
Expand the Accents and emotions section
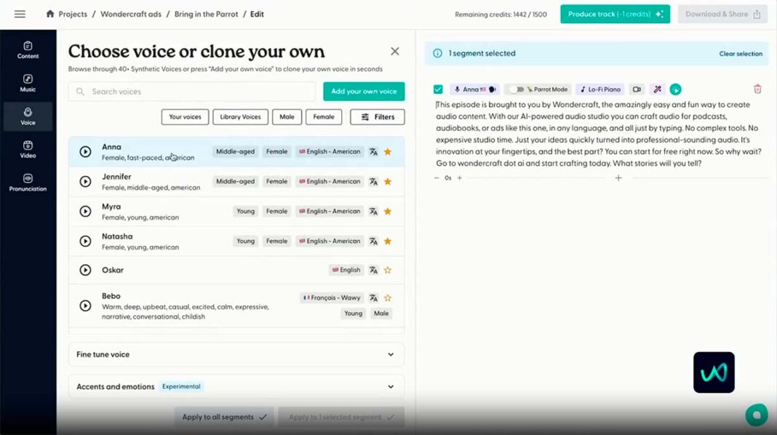[236, 386]
